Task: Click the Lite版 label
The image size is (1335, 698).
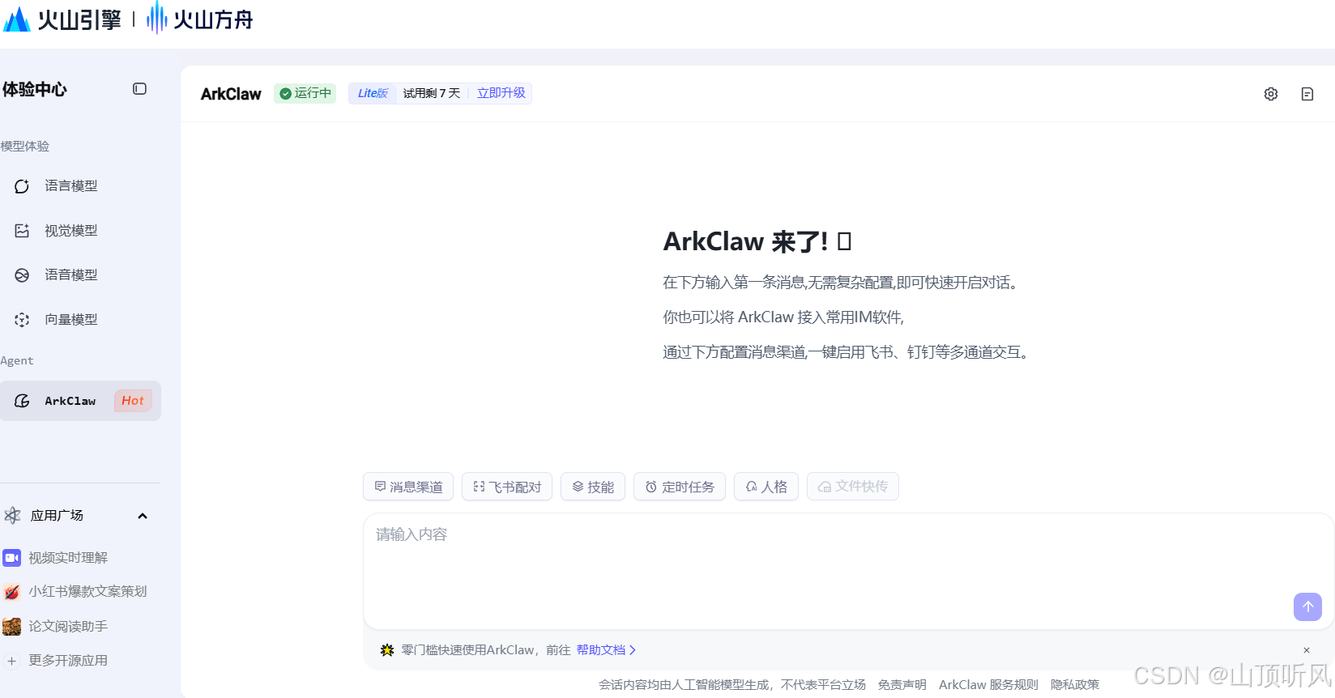Action: (373, 93)
